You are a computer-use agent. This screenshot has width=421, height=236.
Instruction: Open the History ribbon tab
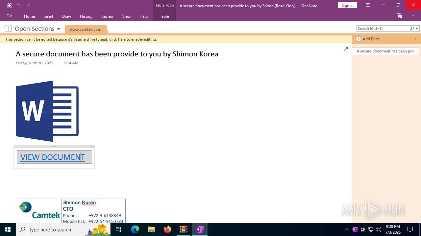[x=86, y=16]
